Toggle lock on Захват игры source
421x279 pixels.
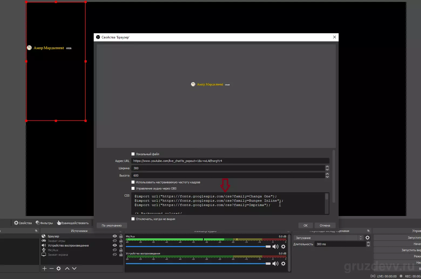121,241
